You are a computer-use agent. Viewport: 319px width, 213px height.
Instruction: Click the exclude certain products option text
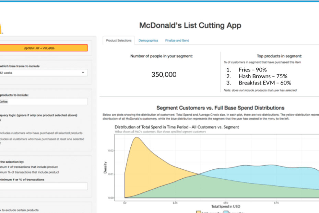pos(19,210)
